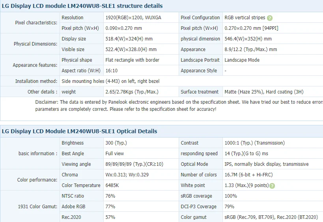Click the Appearance features row header
Viewport: 323px width, 222px height.
(35, 65)
